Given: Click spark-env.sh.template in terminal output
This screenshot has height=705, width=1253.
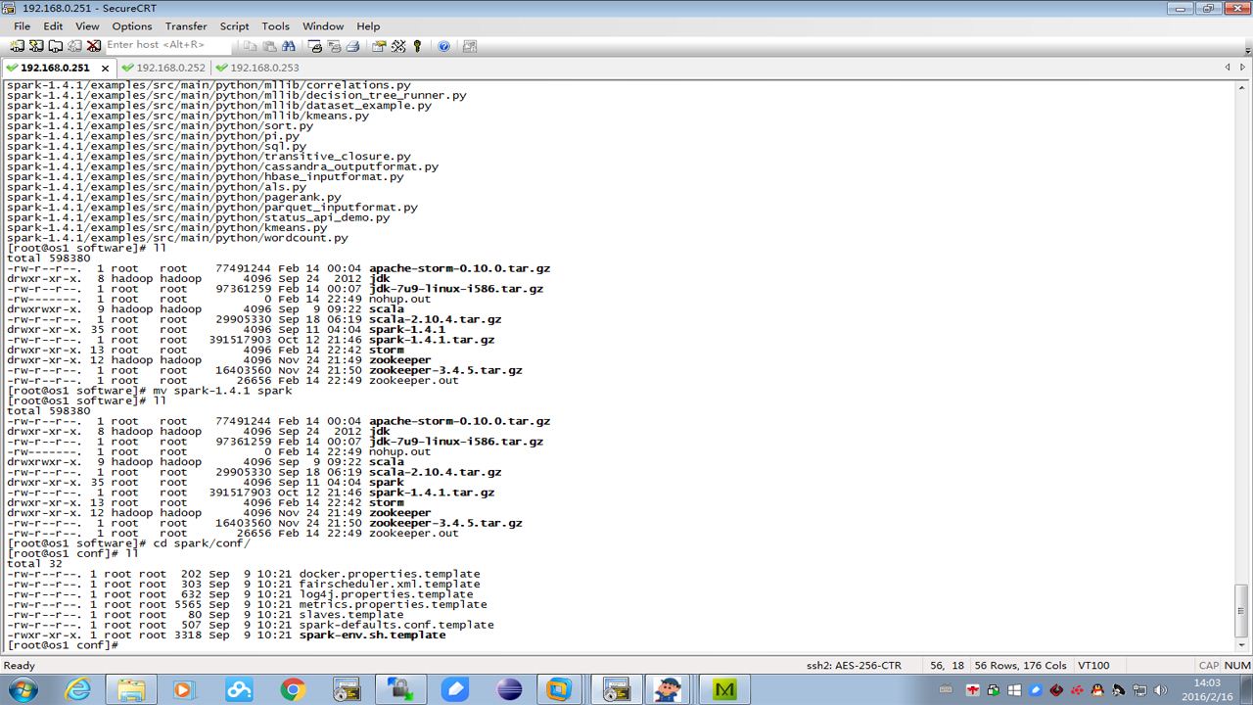Looking at the screenshot, I should click(372, 634).
